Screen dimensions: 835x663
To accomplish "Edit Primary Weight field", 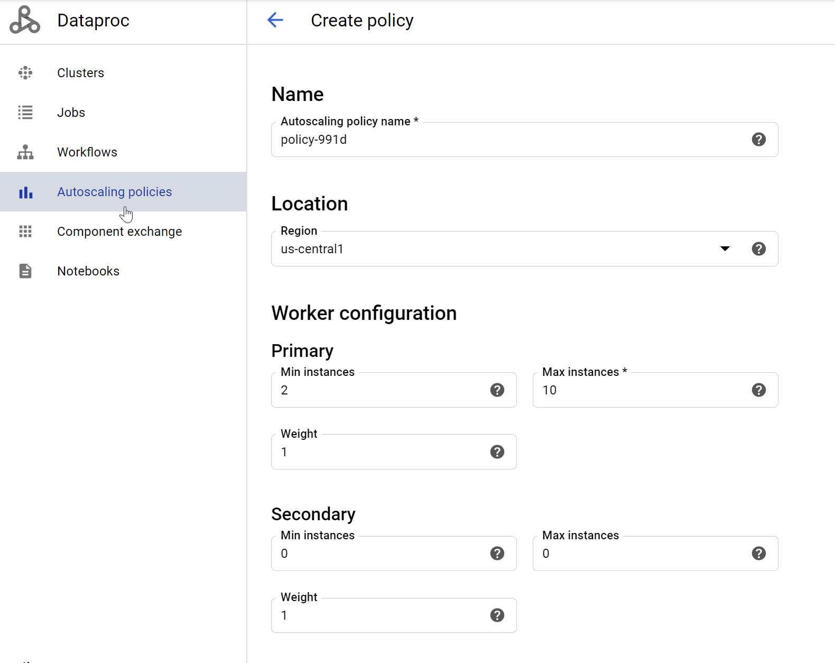I will (394, 452).
